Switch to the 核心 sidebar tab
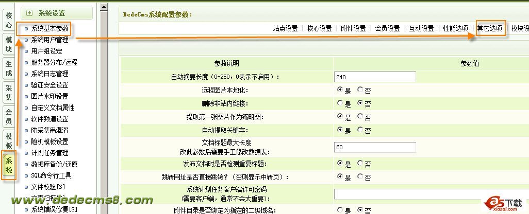The width and height of the screenshot is (529, 214). tap(9, 20)
